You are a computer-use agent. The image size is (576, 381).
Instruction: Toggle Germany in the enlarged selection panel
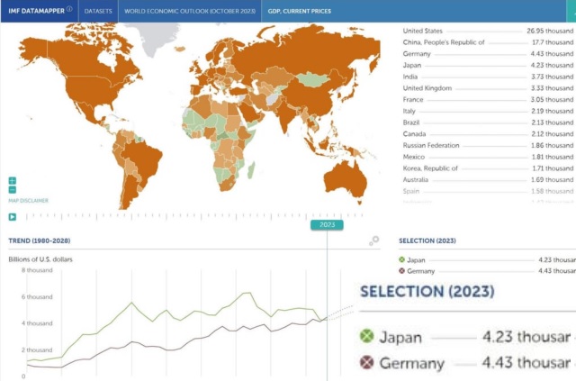coord(366,362)
